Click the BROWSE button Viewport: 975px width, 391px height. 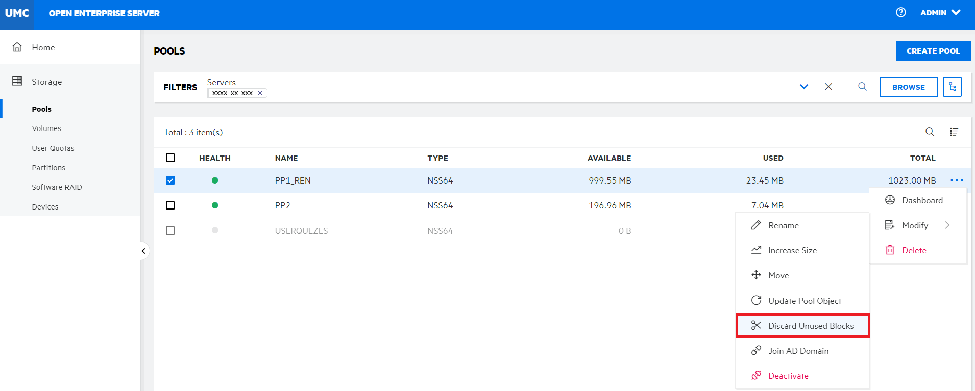click(x=908, y=87)
